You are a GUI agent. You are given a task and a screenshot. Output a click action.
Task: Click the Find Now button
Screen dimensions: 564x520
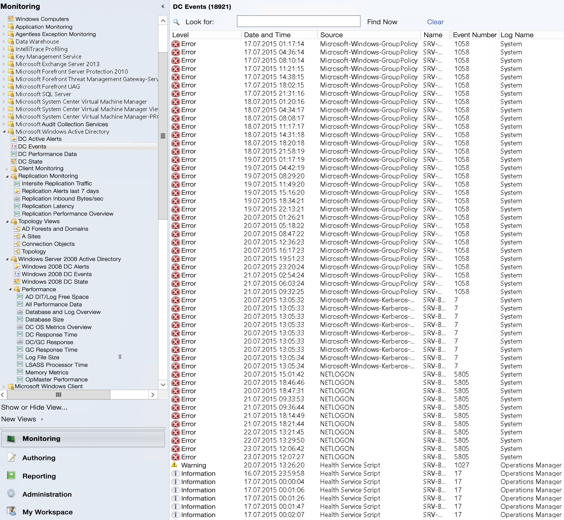tap(382, 21)
